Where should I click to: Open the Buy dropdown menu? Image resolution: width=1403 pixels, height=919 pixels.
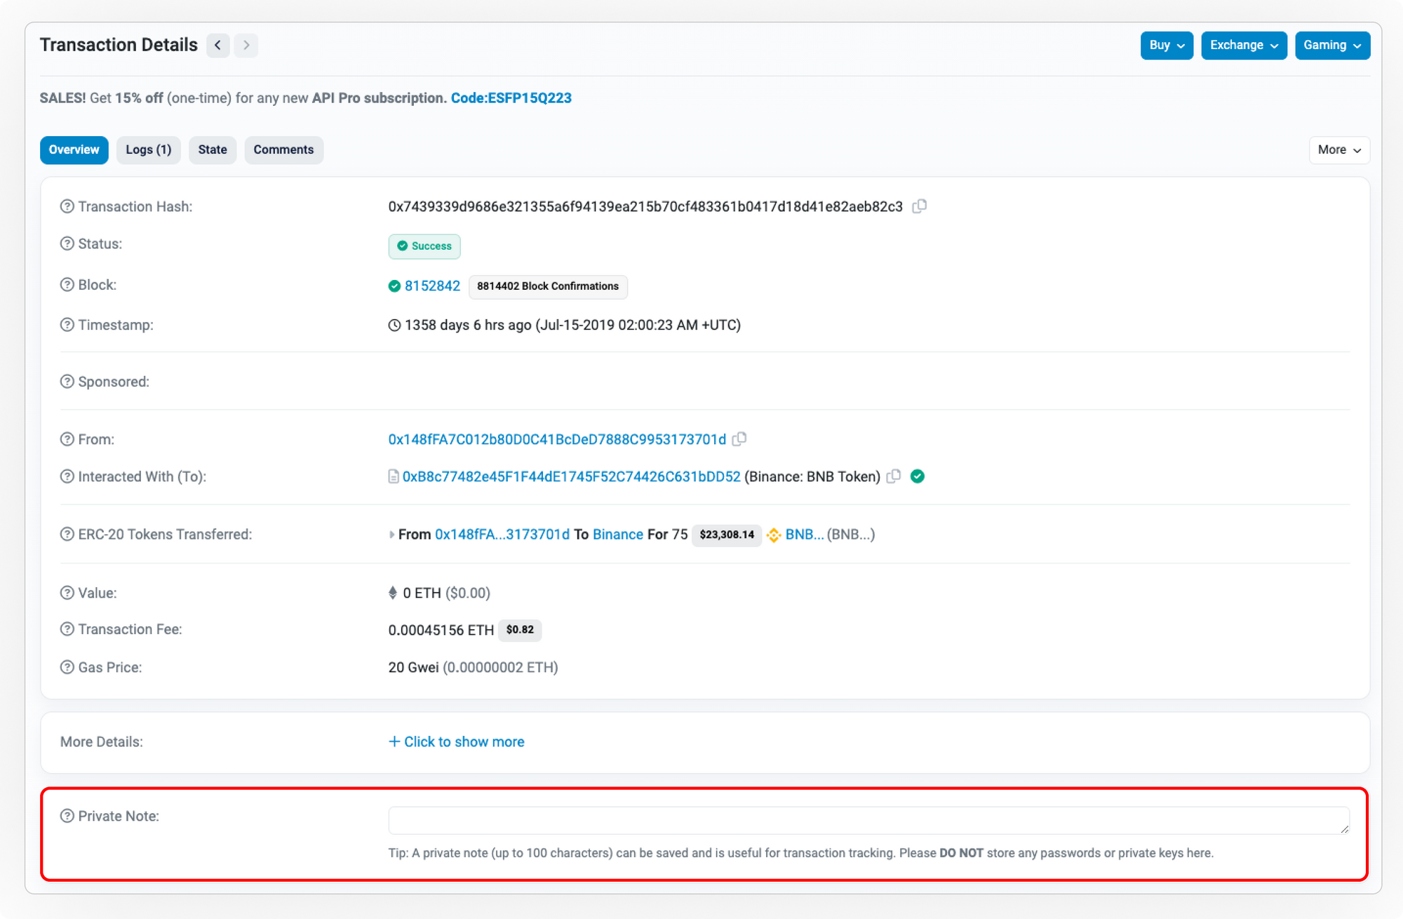pyautogui.click(x=1166, y=46)
